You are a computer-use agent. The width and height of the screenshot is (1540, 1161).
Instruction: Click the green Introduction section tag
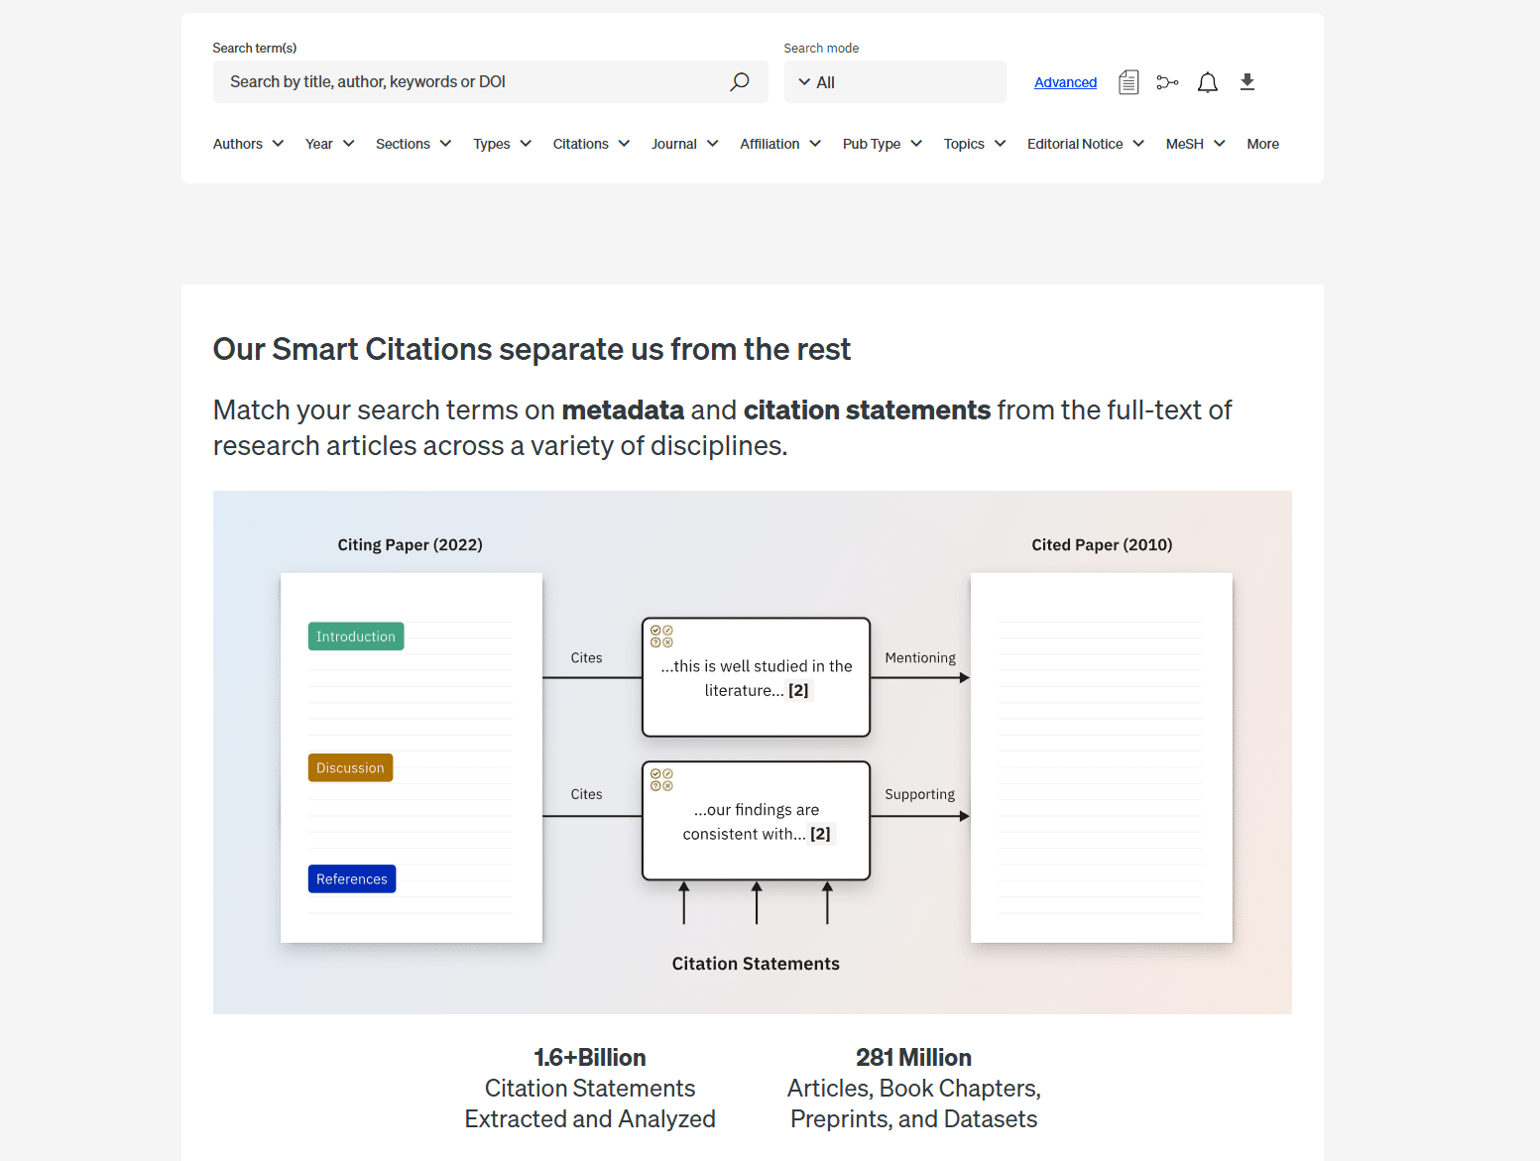point(356,637)
